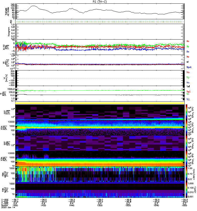Select the green "Ti∥" legend label

[x=188, y=94]
